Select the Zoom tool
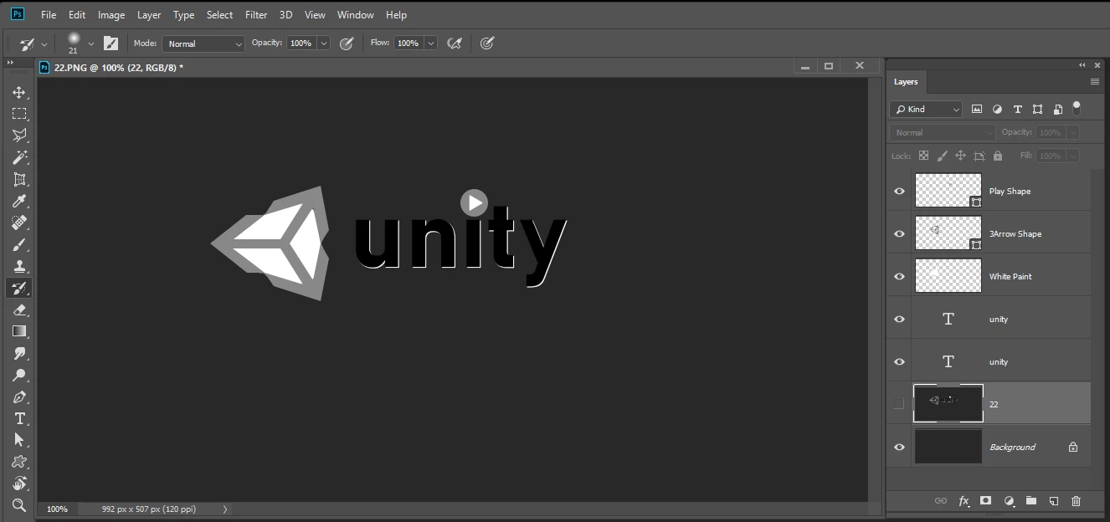 pyautogui.click(x=19, y=505)
